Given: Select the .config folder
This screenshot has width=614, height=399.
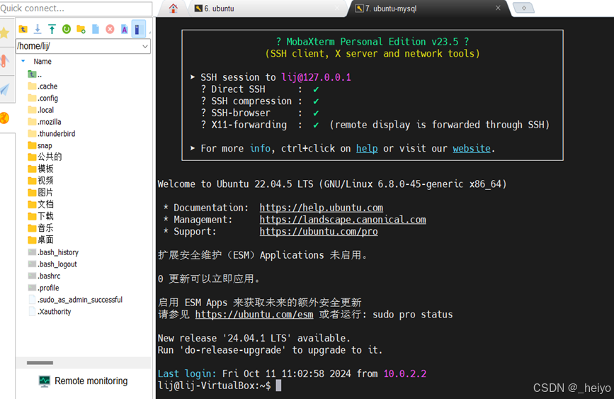Looking at the screenshot, I should click(43, 98).
